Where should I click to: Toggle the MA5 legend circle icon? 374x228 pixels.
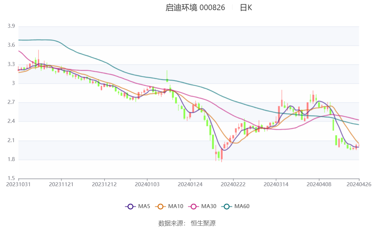[x=130, y=206]
